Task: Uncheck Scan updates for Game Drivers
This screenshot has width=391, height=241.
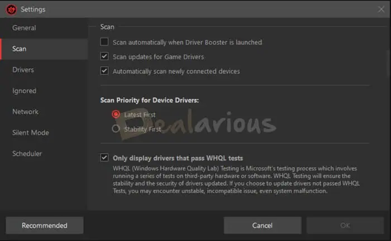Action: click(104, 56)
